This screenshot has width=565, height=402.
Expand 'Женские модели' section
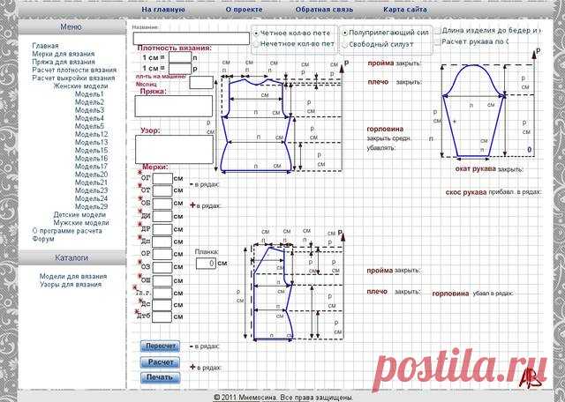(80, 86)
